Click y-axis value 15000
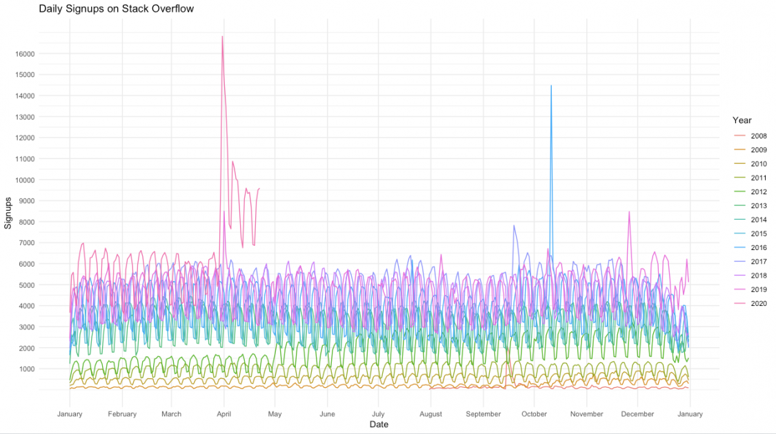 click(x=25, y=74)
